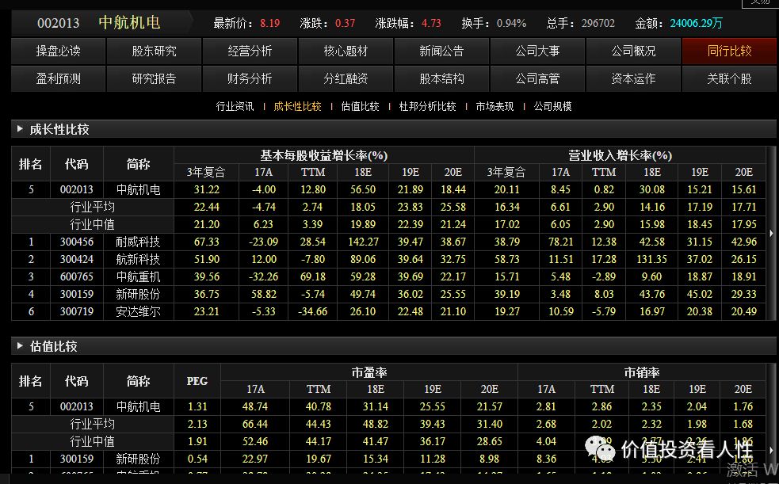The height and width of the screenshot is (484, 779).
Task: Click the PEG value 1.31
Action: [x=197, y=406]
